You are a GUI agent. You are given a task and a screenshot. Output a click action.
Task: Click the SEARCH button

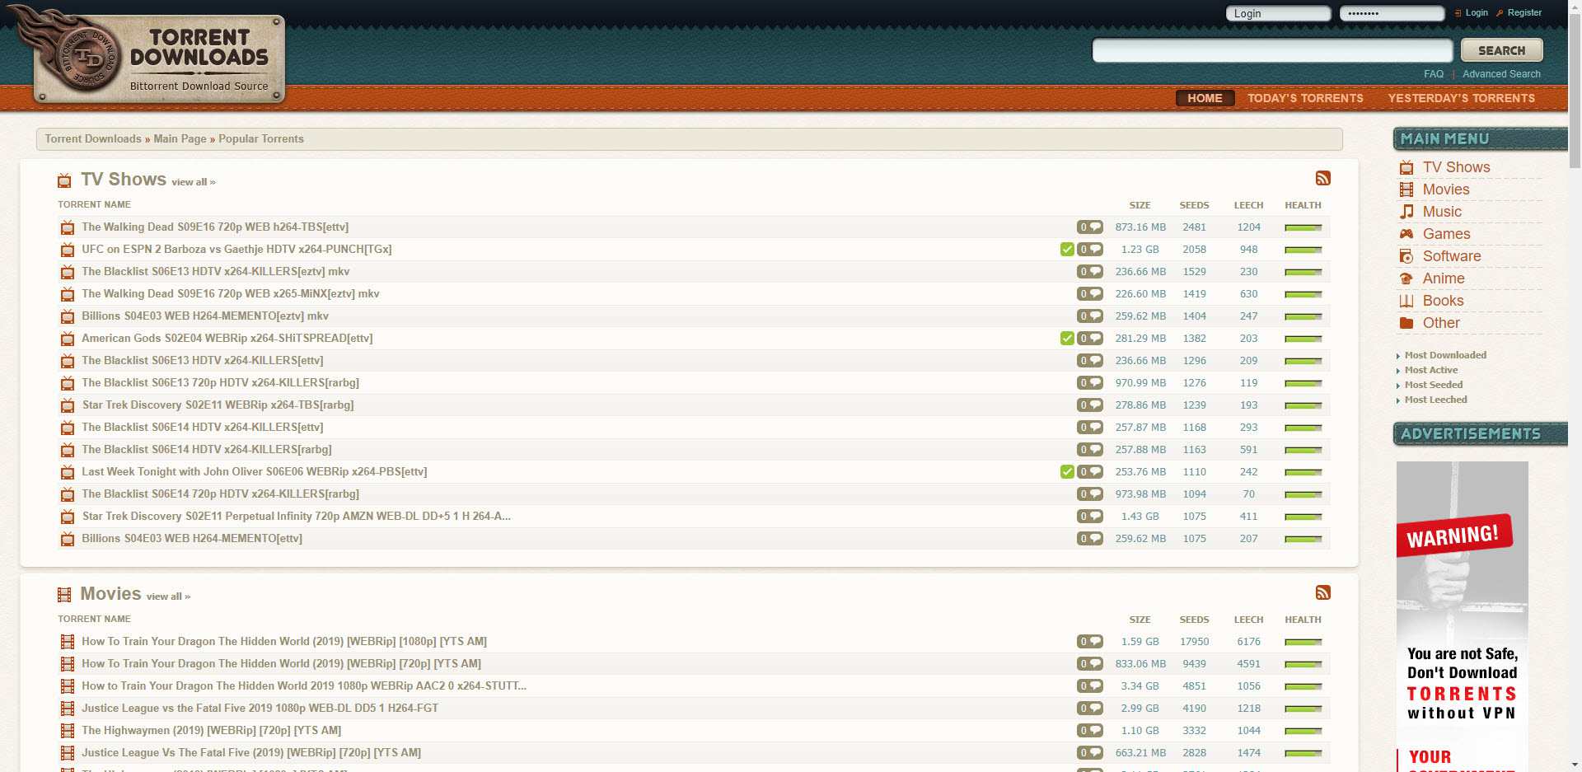1501,50
